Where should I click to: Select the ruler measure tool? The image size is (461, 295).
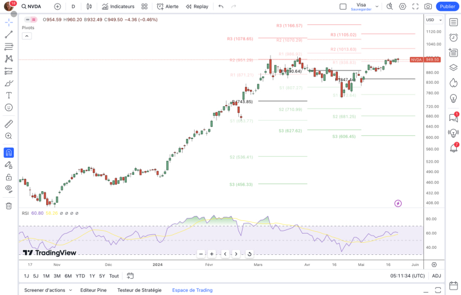pos(9,124)
